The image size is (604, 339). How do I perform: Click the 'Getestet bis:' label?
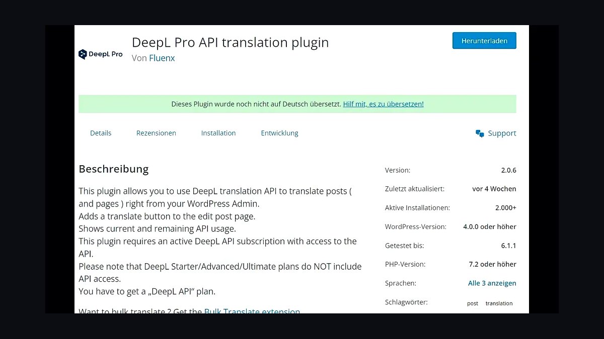pos(405,246)
